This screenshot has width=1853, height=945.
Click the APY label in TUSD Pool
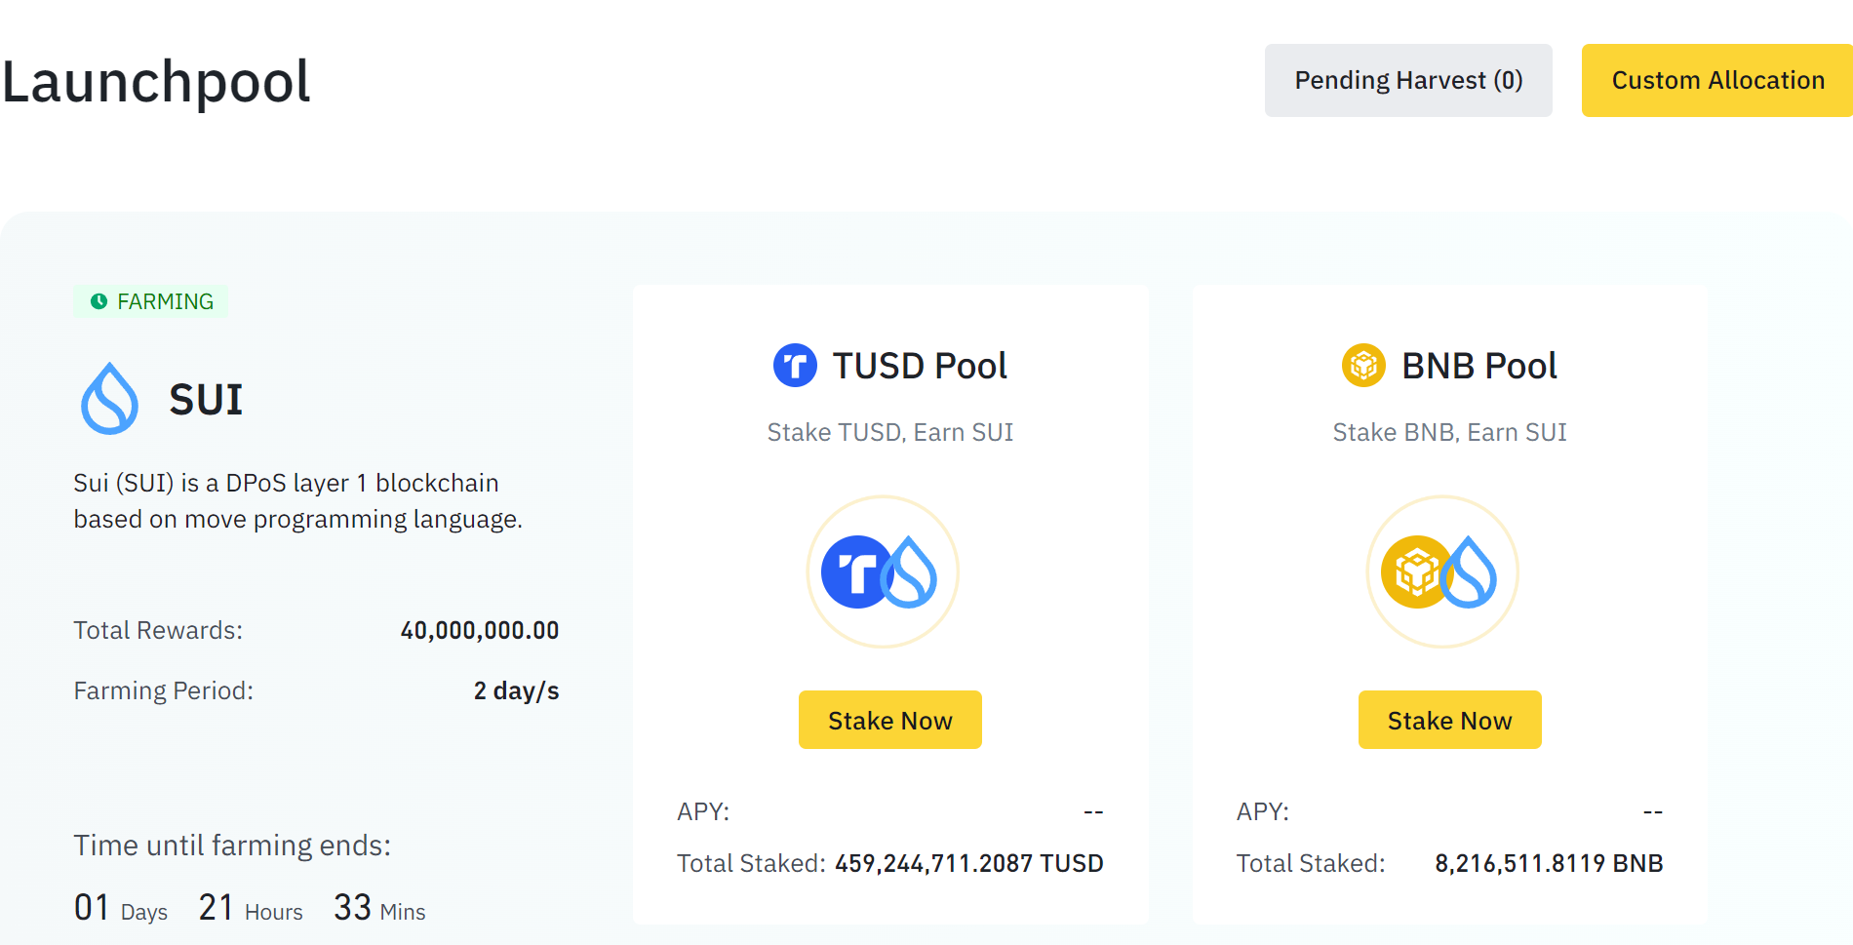(x=703, y=811)
